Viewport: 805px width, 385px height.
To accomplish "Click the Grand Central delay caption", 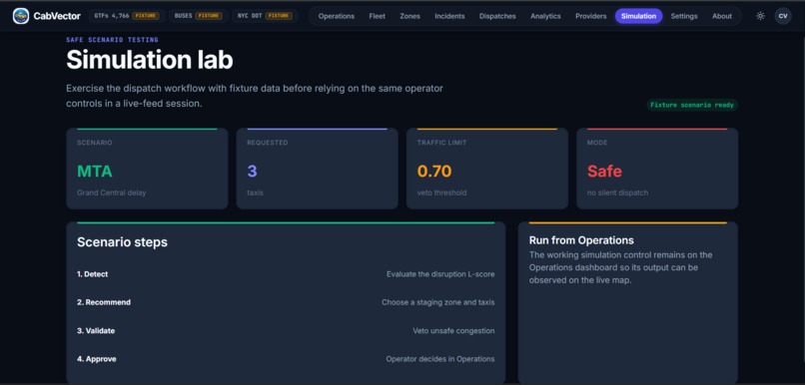I will [x=112, y=192].
